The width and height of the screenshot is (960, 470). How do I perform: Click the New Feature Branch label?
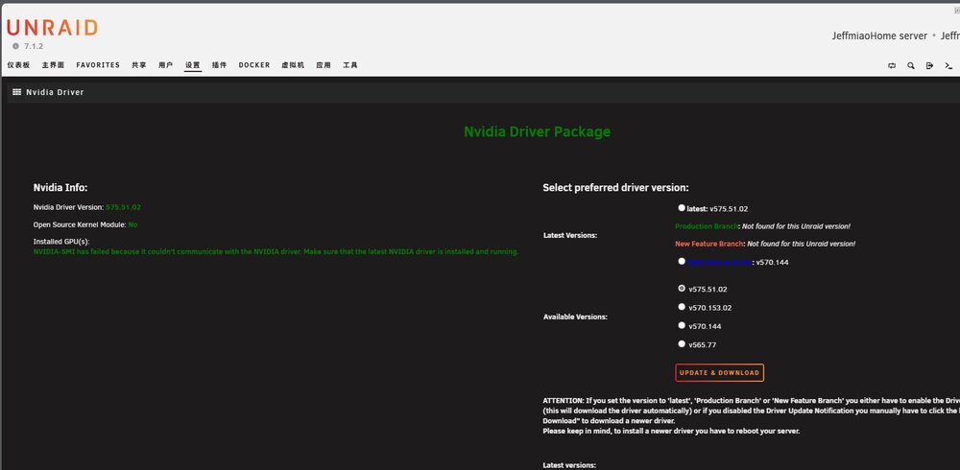pyautogui.click(x=709, y=244)
